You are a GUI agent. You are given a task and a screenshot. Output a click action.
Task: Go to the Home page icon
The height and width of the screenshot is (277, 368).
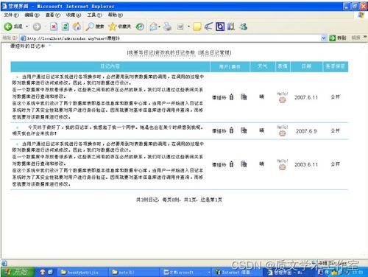click(x=77, y=27)
